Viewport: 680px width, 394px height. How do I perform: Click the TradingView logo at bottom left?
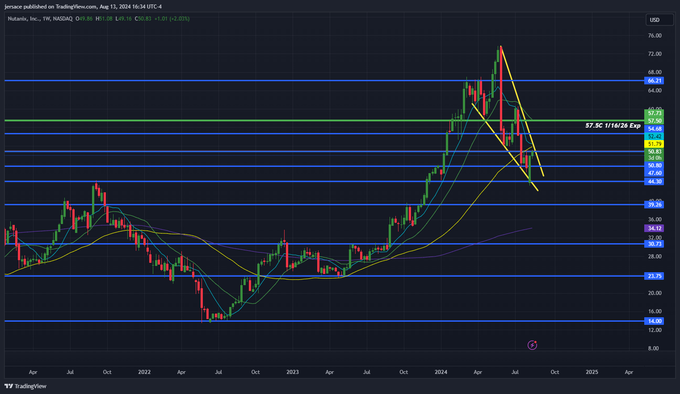click(x=25, y=386)
